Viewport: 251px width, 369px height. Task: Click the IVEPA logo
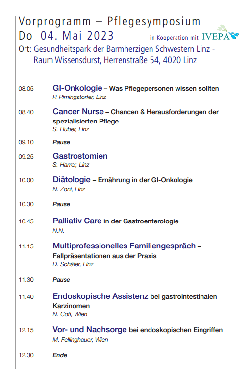[x=220, y=33]
